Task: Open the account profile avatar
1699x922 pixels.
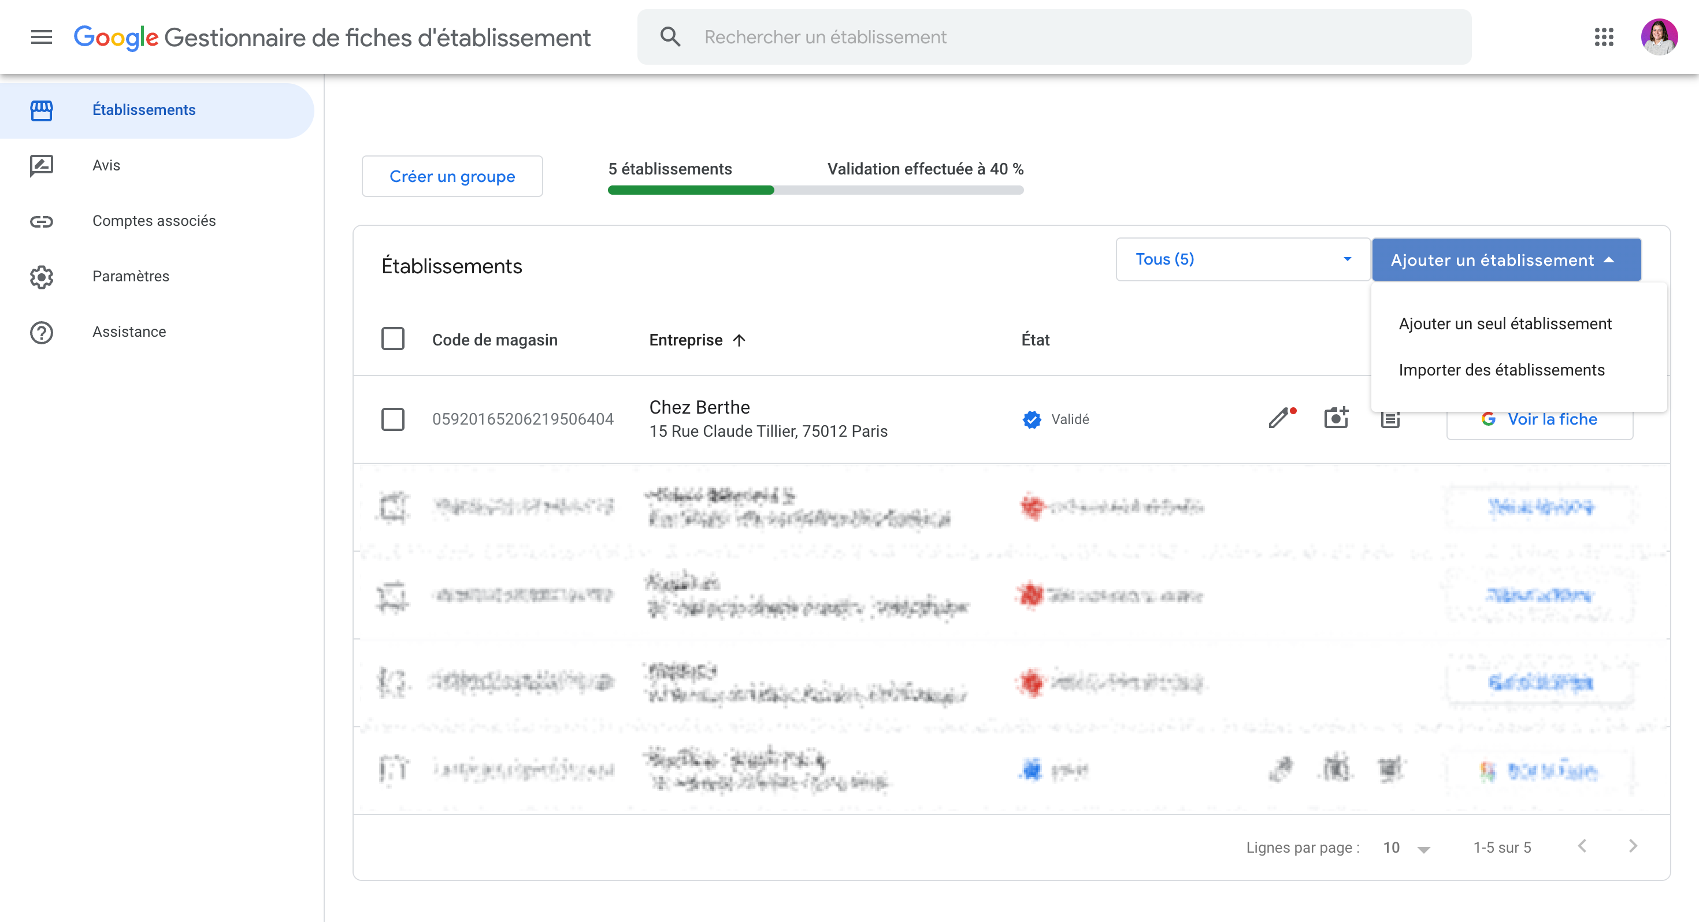Action: tap(1660, 37)
